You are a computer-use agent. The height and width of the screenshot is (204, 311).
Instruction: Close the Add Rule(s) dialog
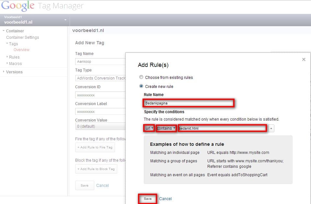coord(304,59)
